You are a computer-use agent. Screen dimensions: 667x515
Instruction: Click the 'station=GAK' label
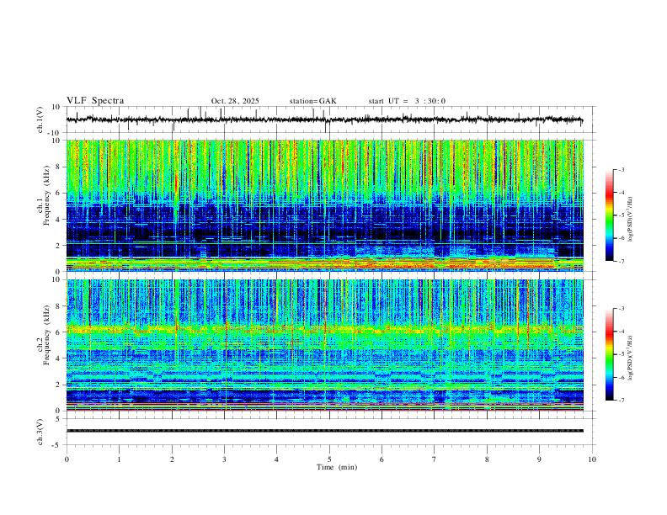pyautogui.click(x=312, y=101)
